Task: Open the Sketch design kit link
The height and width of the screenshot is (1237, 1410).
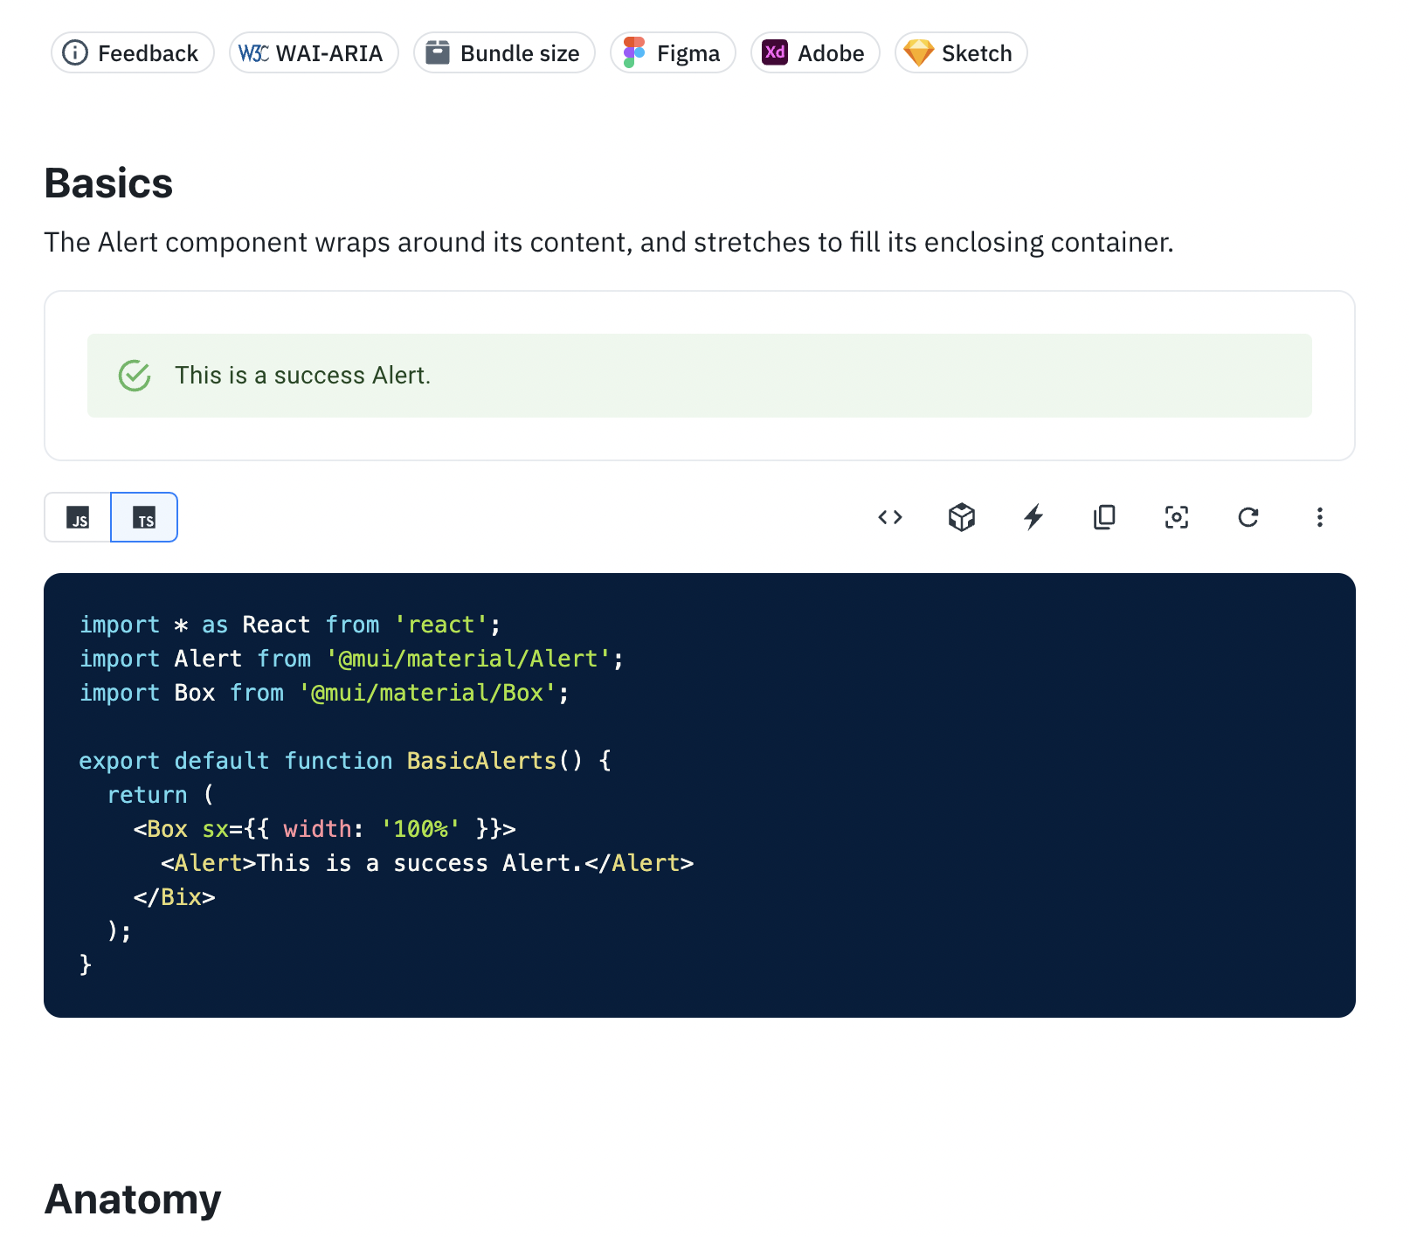Action: click(x=960, y=52)
